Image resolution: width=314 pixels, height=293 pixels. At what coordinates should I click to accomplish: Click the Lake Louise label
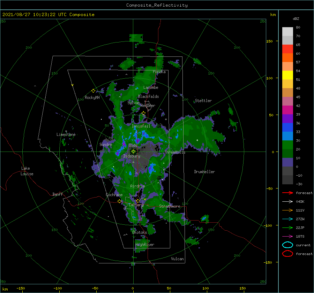[27, 171]
